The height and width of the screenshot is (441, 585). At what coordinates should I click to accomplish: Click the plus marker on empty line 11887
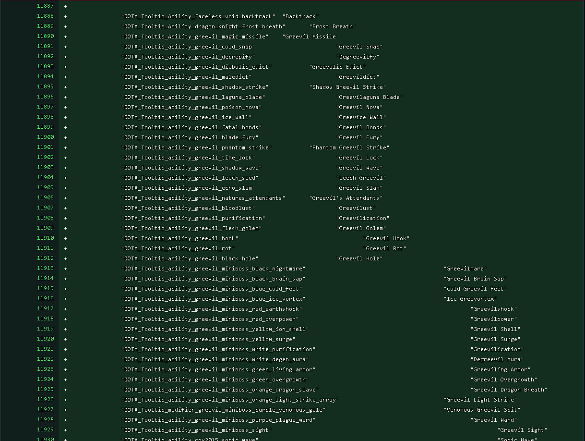tap(65, 6)
